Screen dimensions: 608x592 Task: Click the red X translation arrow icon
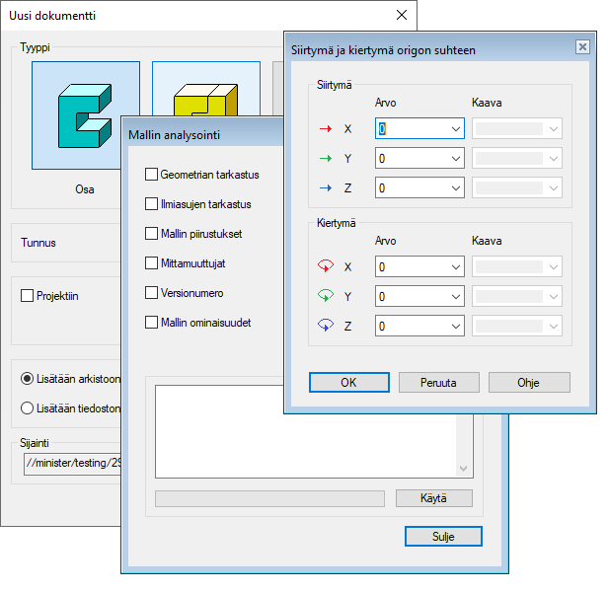(x=325, y=129)
